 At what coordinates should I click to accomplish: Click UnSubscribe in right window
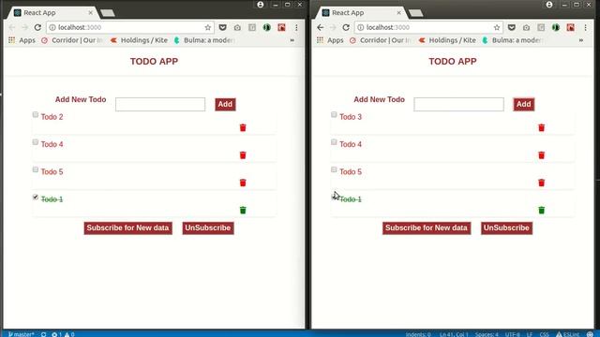pos(506,228)
